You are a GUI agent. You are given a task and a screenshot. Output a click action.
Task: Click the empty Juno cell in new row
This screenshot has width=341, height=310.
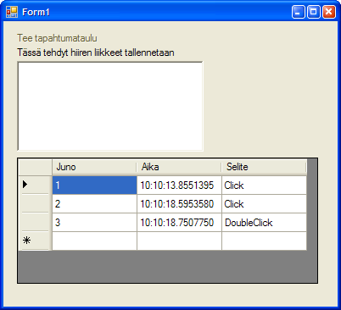[94, 241]
